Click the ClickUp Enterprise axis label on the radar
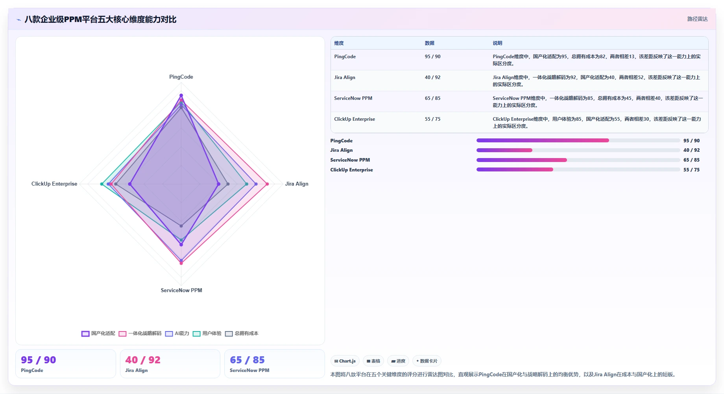The width and height of the screenshot is (724, 394). point(54,184)
